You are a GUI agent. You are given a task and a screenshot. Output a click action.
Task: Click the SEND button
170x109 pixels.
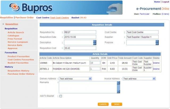pos(117,104)
